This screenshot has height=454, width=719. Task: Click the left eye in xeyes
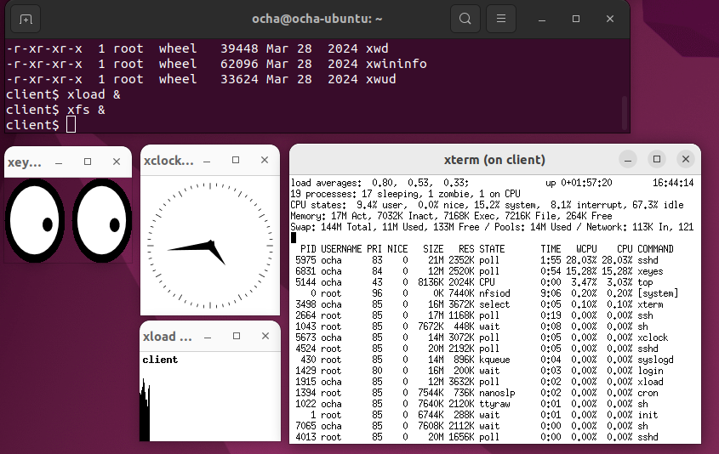tap(35, 220)
